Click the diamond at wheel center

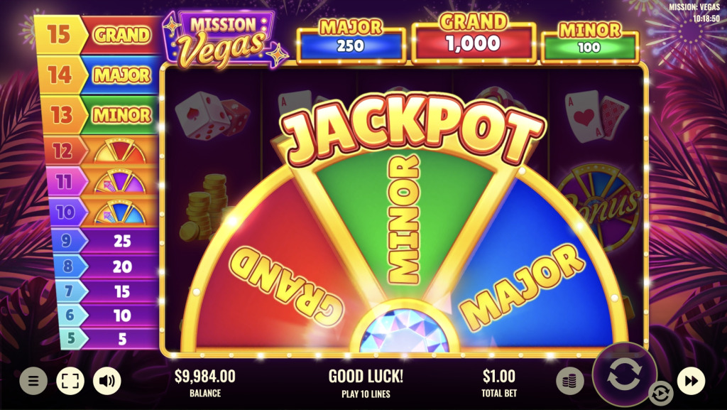[x=404, y=330]
